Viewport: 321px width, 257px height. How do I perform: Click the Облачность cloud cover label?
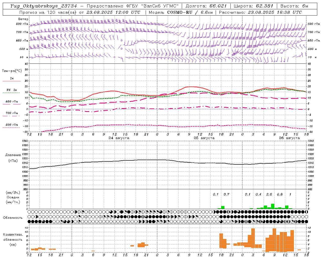pos(13,218)
